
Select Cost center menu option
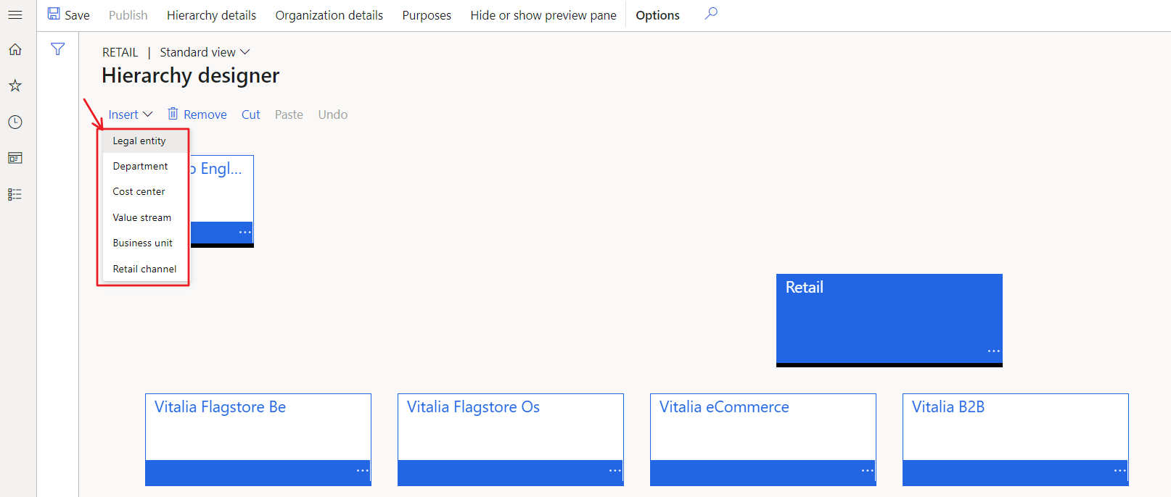point(139,191)
